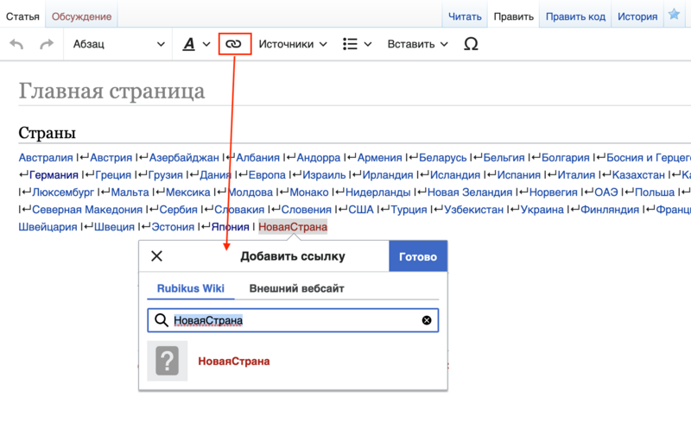Image resolution: width=691 pixels, height=435 pixels.
Task: Open the Италия link
Action: coord(576,175)
